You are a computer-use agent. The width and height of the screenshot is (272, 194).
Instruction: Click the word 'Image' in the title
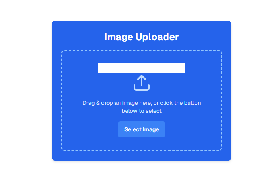click(x=119, y=37)
